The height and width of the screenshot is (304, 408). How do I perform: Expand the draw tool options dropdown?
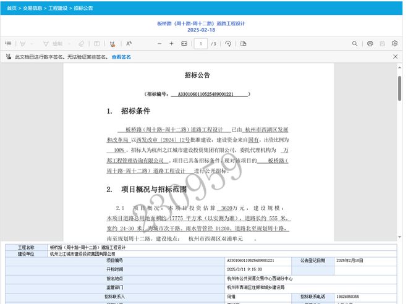click(x=69, y=44)
